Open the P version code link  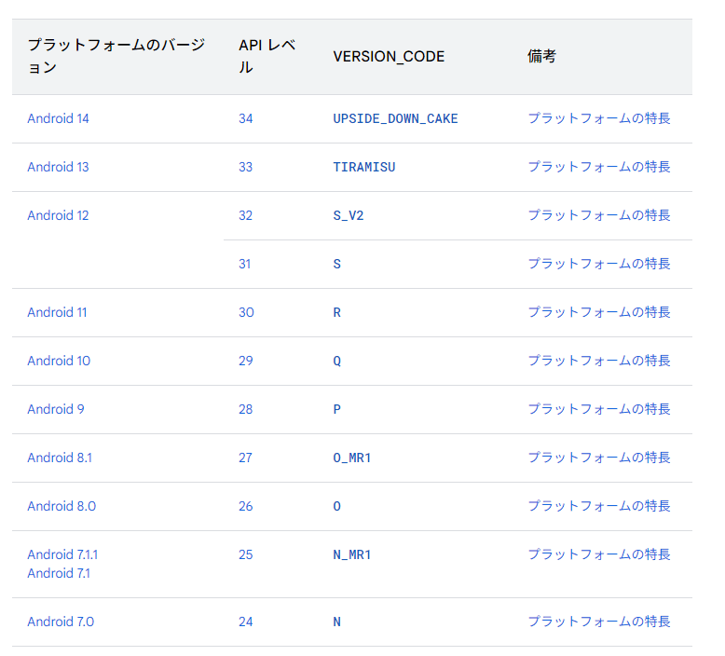tap(337, 410)
